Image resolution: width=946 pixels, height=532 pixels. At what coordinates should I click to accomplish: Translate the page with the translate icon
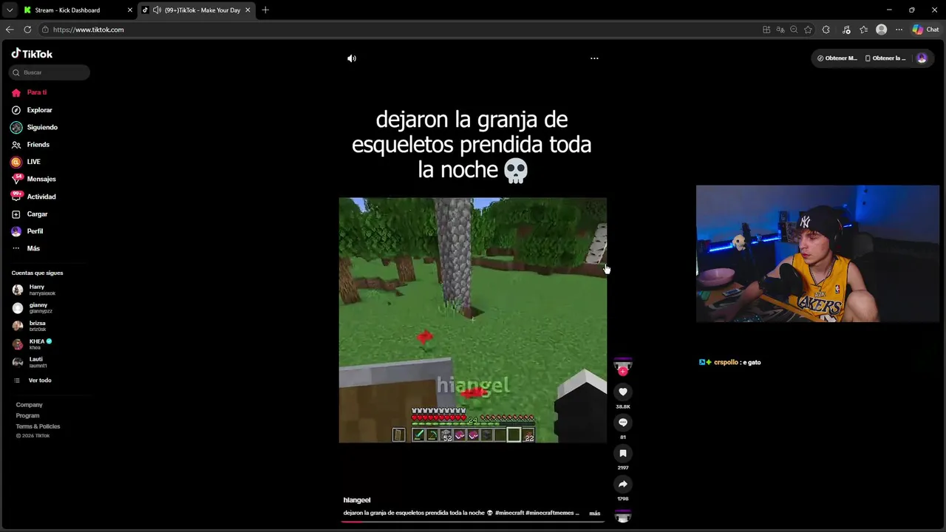click(780, 30)
